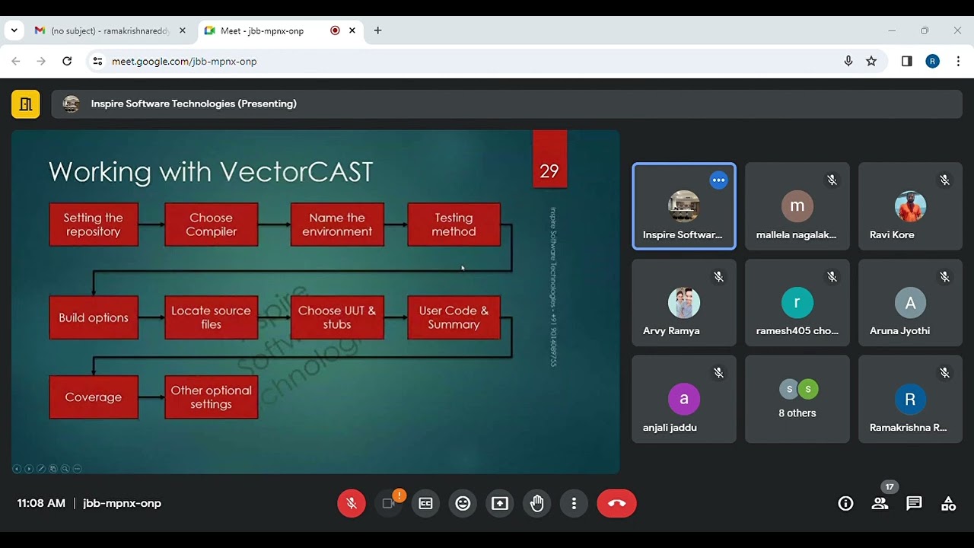Click muted mic icon on anjali jaddu
This screenshot has height=548, width=974.
pyautogui.click(x=718, y=373)
